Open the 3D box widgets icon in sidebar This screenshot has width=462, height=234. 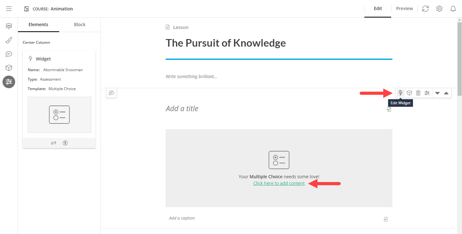click(x=9, y=68)
